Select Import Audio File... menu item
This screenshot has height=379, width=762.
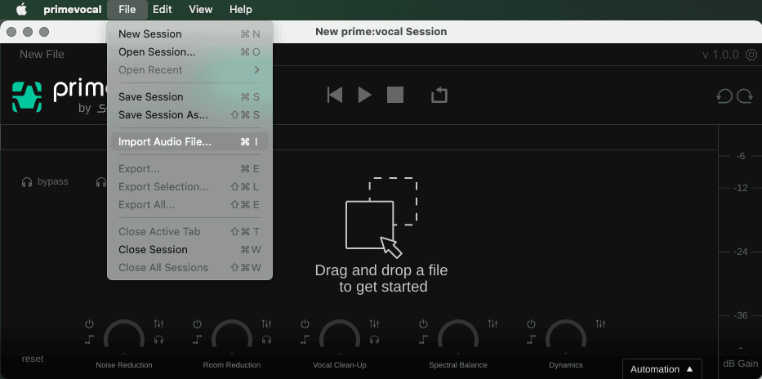tap(189, 142)
